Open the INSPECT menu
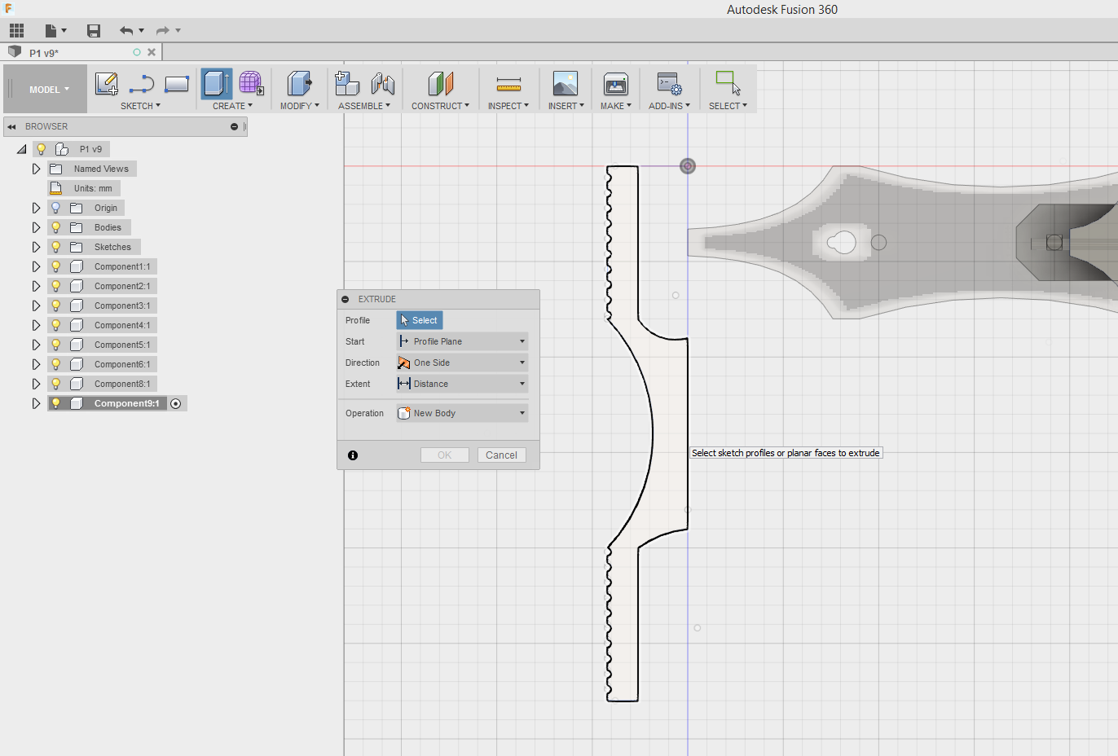 [x=508, y=106]
